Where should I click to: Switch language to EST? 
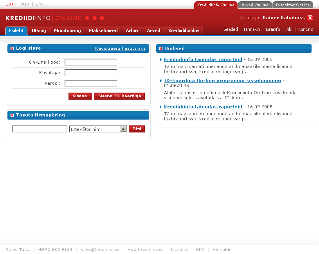point(9,4)
